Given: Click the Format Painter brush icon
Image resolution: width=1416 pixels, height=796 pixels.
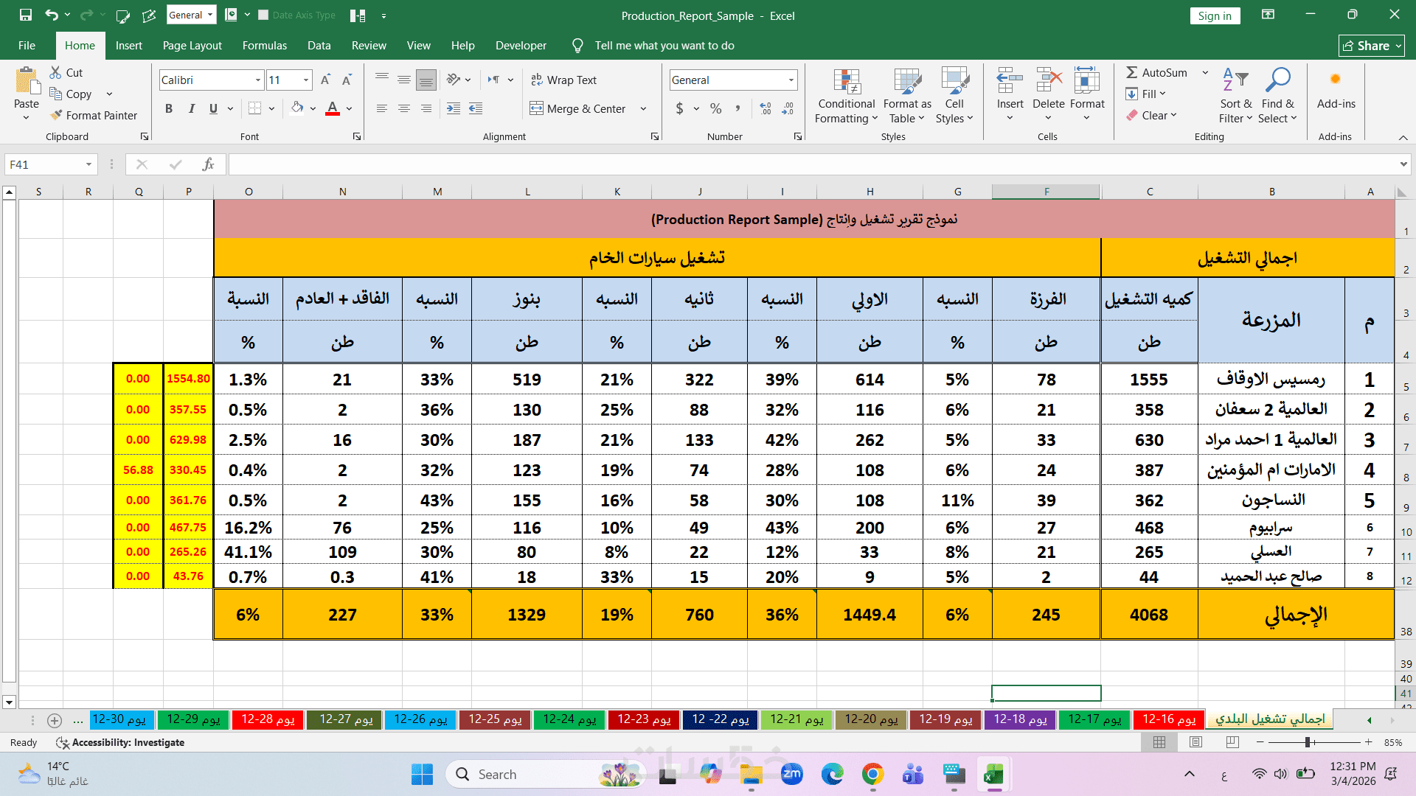Looking at the screenshot, I should point(56,115).
